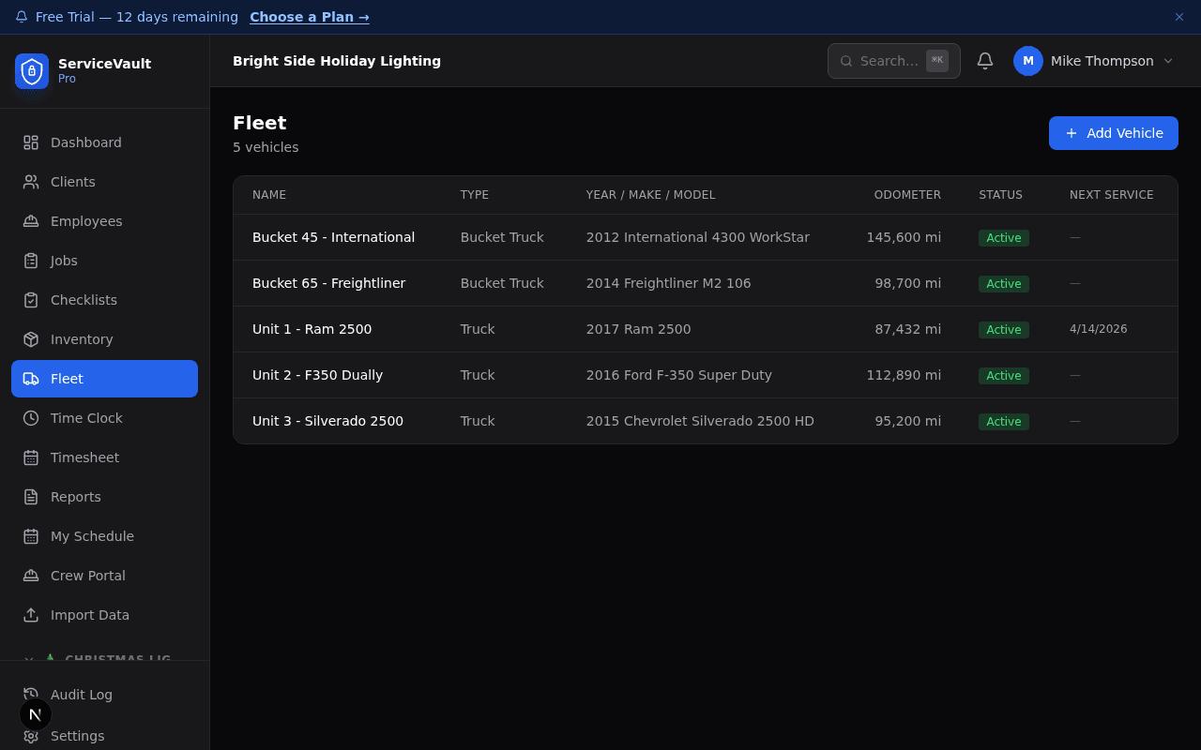Expand the Mike Thompson account dropdown
The height and width of the screenshot is (750, 1201).
click(x=1094, y=61)
